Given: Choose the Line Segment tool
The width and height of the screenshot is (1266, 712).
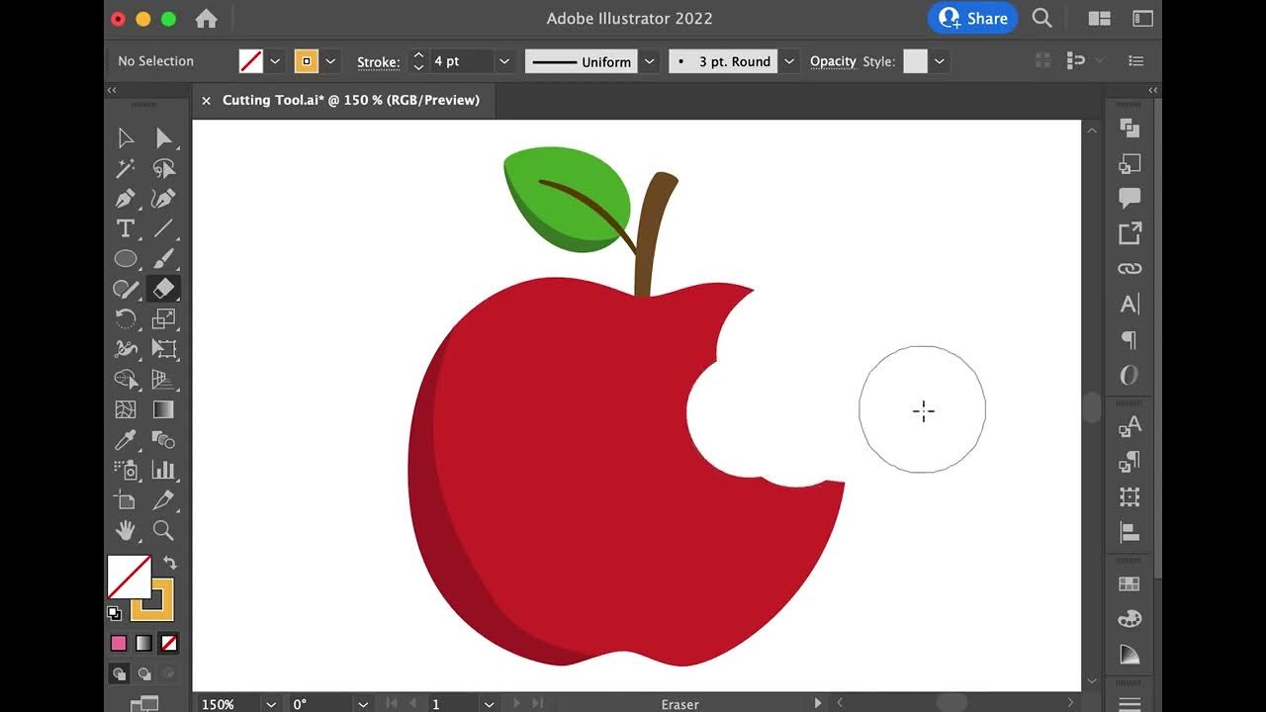Looking at the screenshot, I should 163,228.
